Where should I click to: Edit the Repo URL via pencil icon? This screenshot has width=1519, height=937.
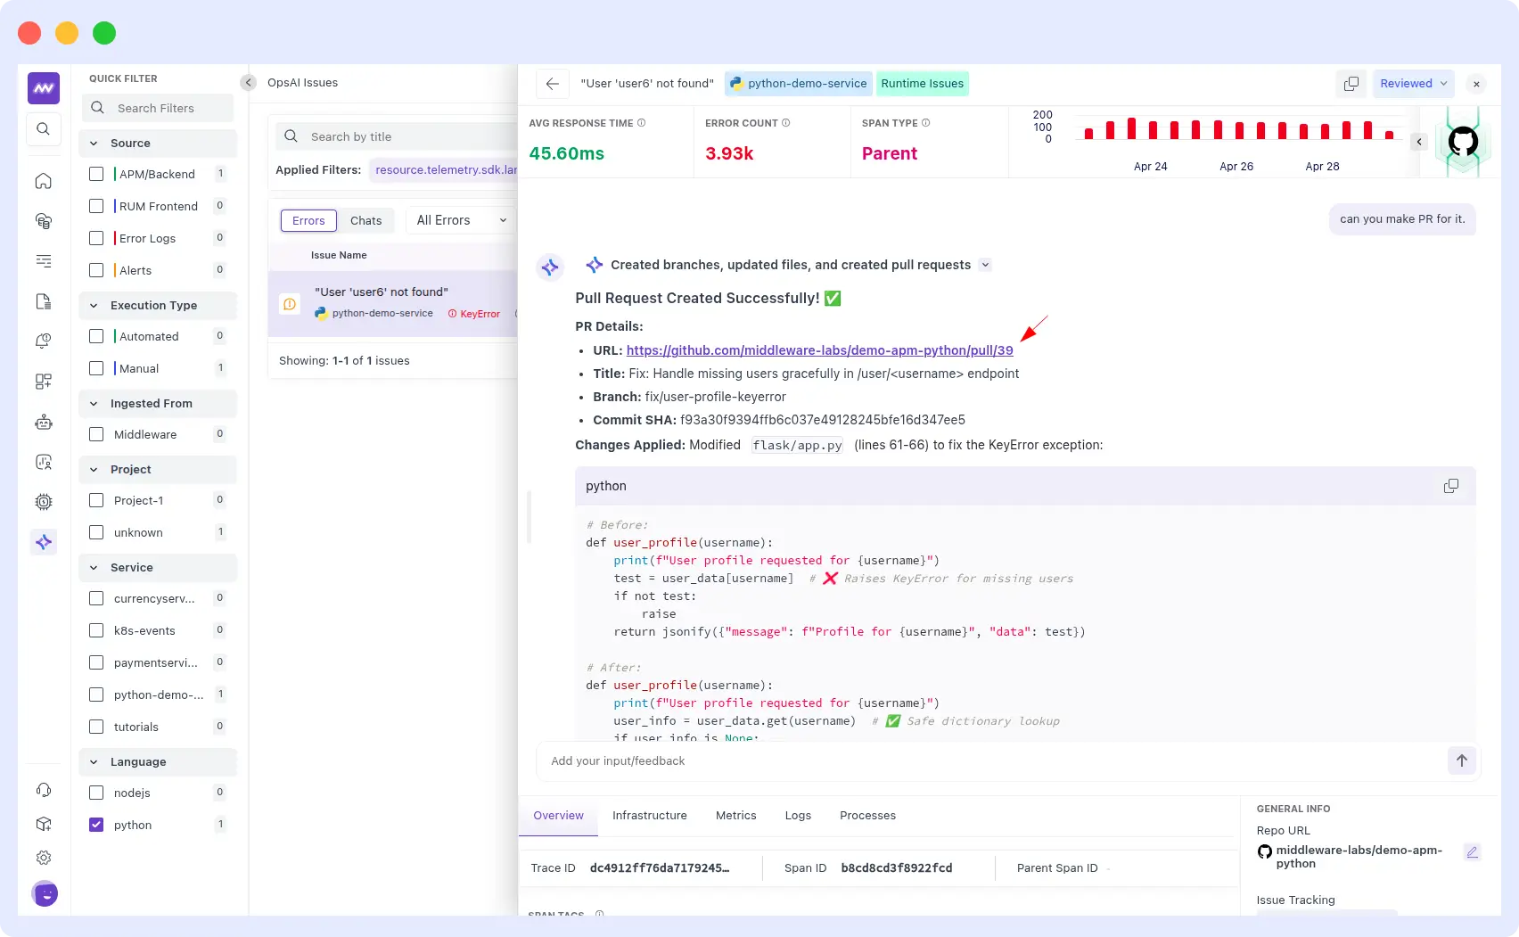[x=1473, y=852]
